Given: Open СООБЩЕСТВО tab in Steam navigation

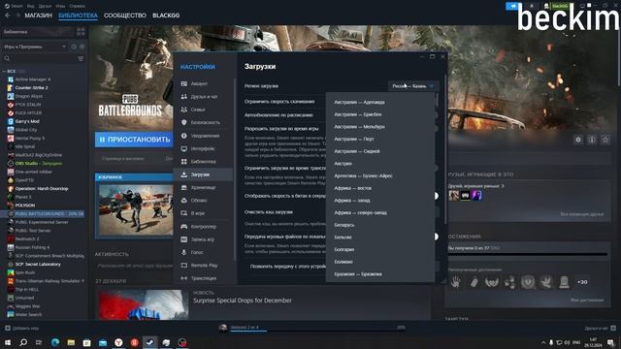Looking at the screenshot, I should (125, 16).
